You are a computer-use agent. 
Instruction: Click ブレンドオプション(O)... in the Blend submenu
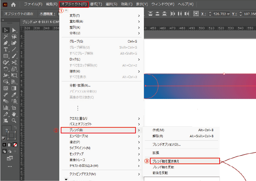(166, 145)
